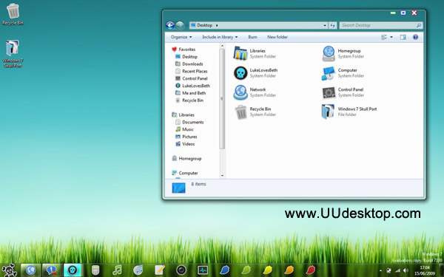Select the Network globe icon
The height and width of the screenshot is (277, 444).
pyautogui.click(x=240, y=92)
